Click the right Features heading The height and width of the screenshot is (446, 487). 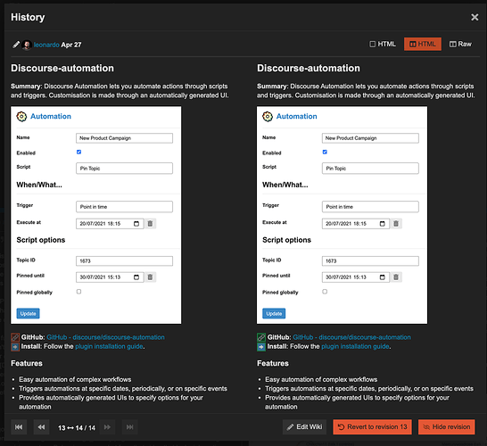pos(273,363)
